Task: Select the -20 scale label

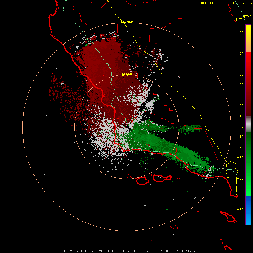Action: tap(240, 147)
